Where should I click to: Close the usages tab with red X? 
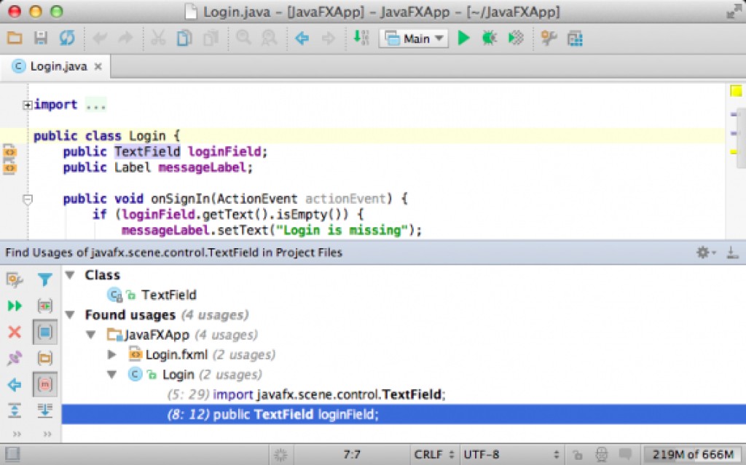click(x=15, y=332)
